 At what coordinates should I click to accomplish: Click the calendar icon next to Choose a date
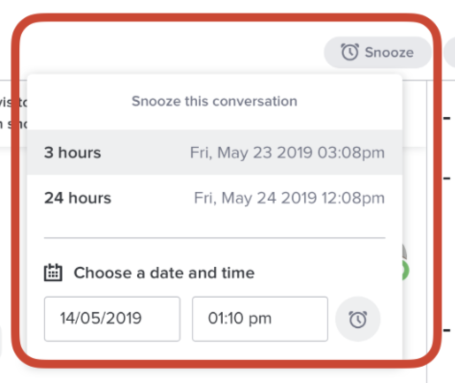53,273
